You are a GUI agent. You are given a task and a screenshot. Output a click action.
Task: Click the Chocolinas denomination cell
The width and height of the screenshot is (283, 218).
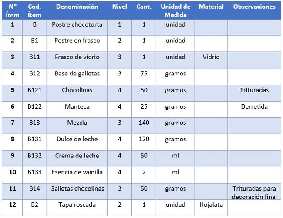[x=77, y=93]
